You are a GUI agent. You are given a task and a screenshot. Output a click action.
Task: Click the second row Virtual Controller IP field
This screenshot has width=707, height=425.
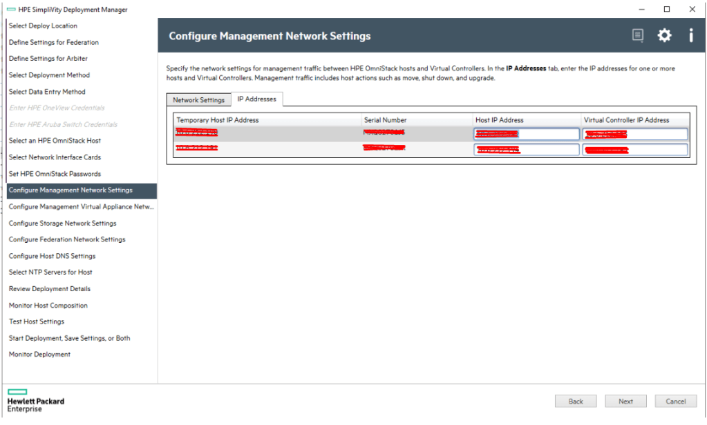[635, 150]
